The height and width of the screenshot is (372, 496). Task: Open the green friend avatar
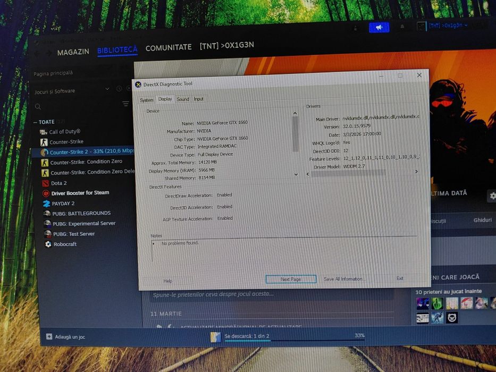pos(437,303)
